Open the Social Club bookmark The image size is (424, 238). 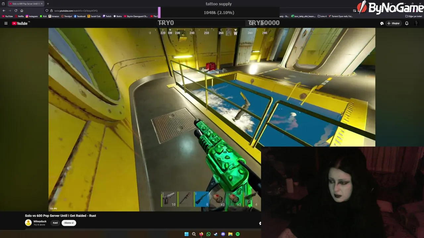tap(94, 16)
